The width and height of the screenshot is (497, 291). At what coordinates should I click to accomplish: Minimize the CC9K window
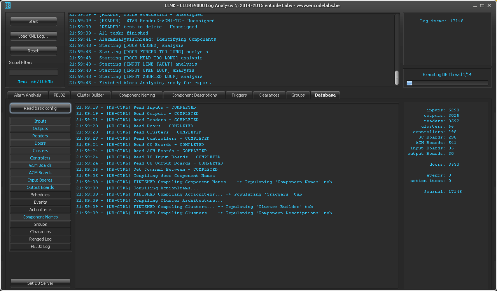point(475,5)
